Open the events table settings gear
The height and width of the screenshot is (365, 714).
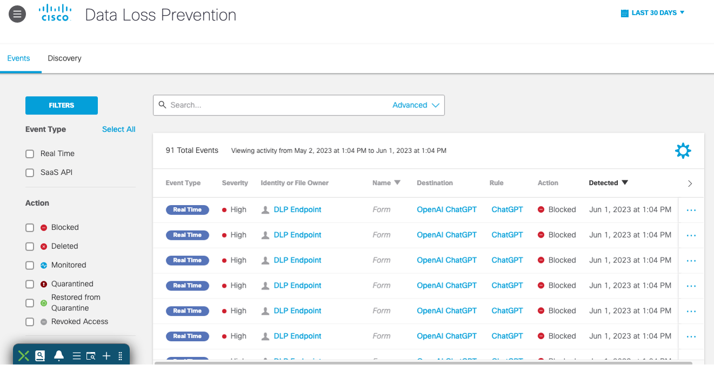(x=683, y=151)
